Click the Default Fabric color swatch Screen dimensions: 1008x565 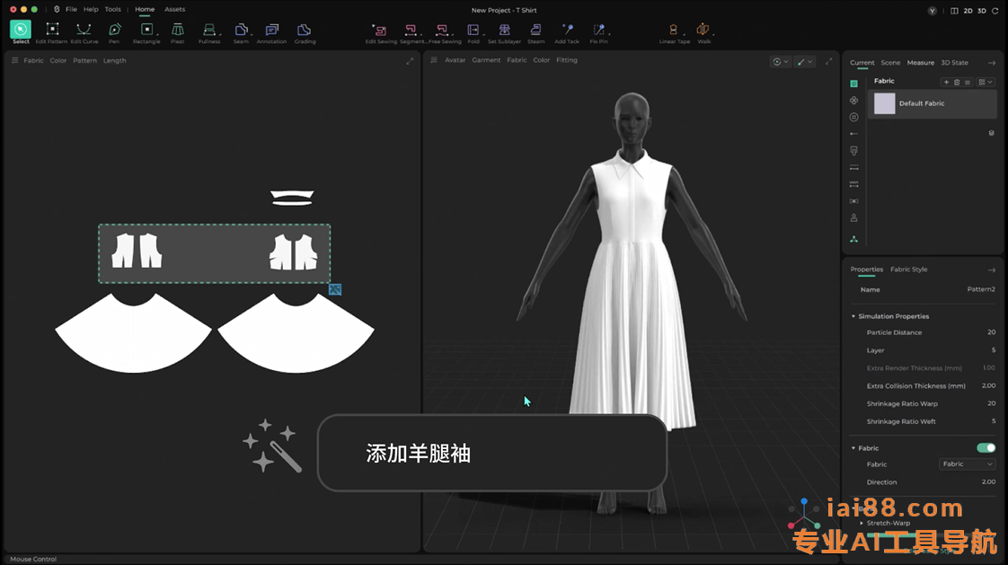(x=885, y=103)
